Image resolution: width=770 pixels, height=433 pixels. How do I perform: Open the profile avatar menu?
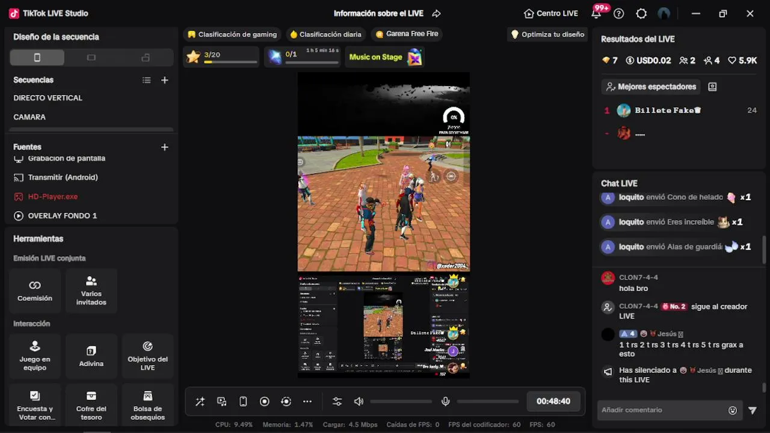click(664, 13)
